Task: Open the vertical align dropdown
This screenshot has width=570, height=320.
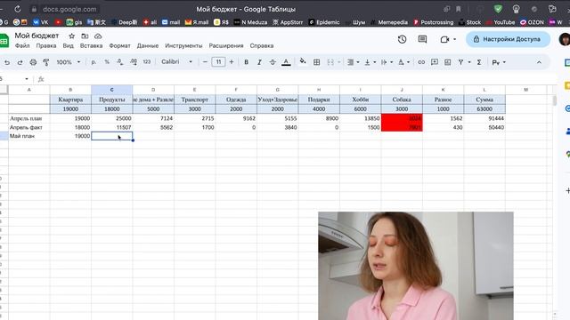Action: point(370,62)
